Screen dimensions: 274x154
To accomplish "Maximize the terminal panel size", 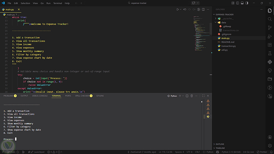I will (203, 96).
